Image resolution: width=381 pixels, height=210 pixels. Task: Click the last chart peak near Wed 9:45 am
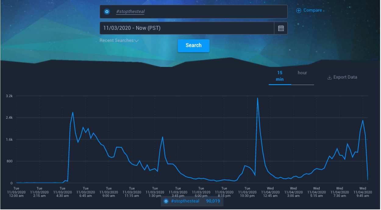click(362, 121)
